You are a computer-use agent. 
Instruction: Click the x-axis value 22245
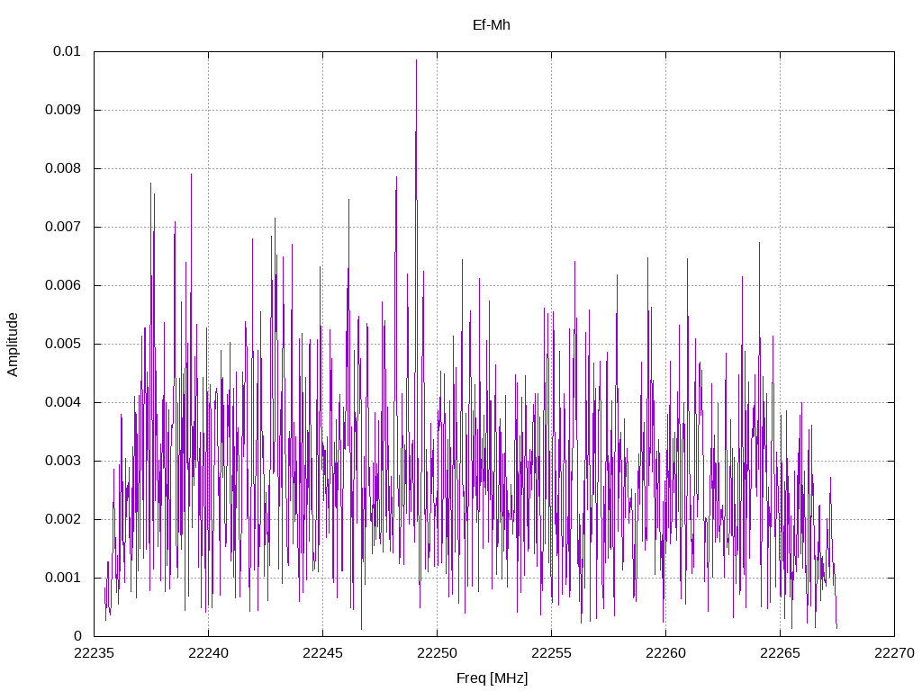point(323,653)
